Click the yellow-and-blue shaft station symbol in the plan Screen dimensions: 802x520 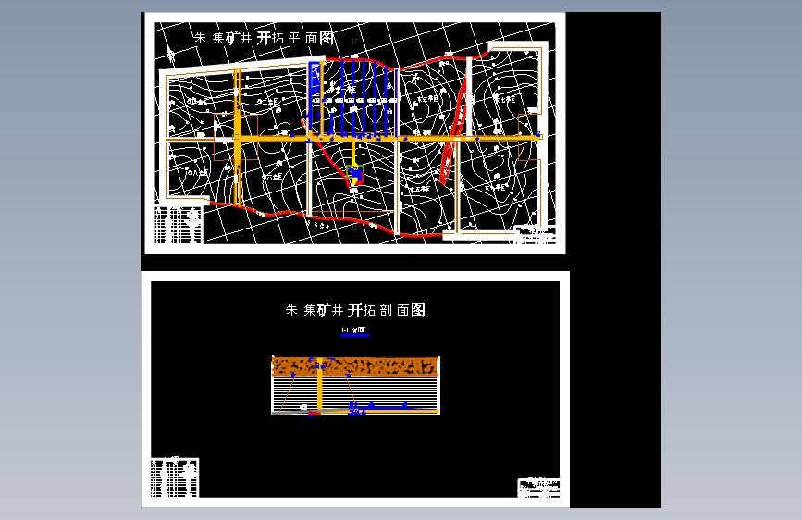(356, 174)
